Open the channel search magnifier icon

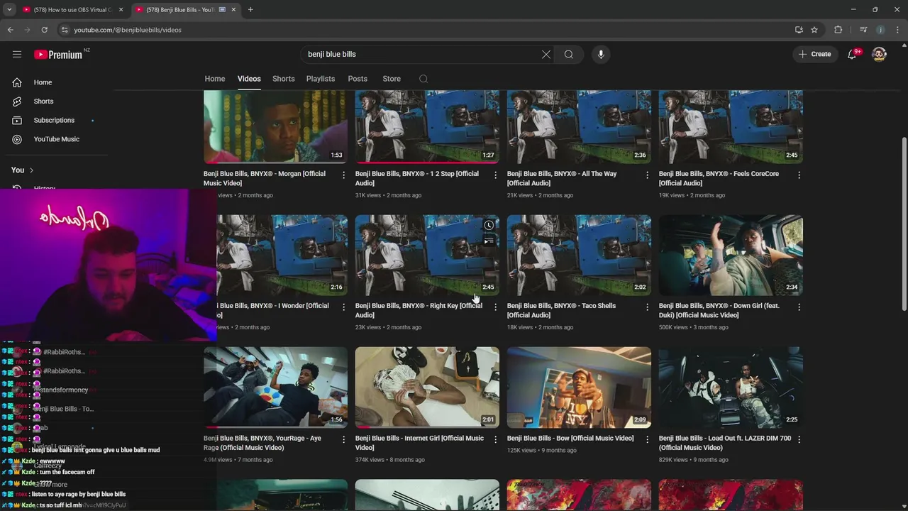(x=423, y=79)
